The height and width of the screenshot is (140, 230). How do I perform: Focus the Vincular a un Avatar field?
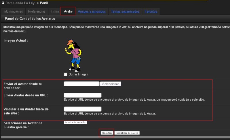pos(83,109)
